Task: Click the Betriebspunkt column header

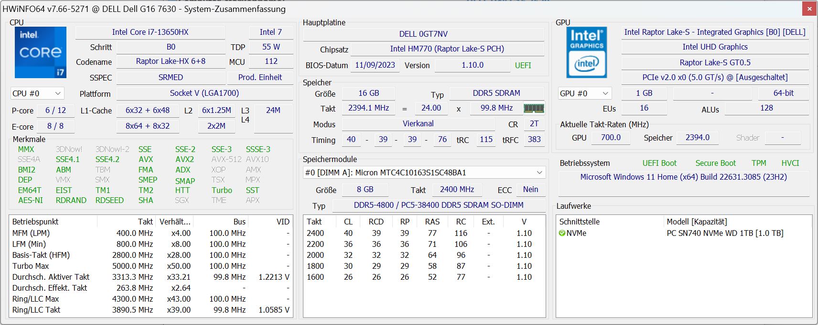Action: [x=35, y=222]
